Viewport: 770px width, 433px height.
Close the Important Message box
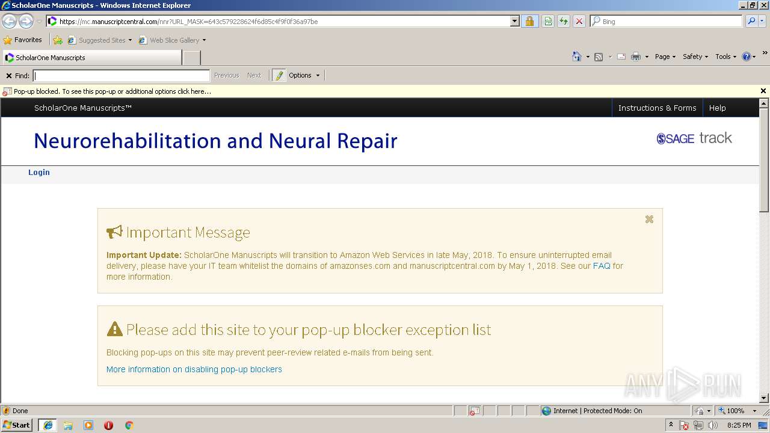click(649, 220)
